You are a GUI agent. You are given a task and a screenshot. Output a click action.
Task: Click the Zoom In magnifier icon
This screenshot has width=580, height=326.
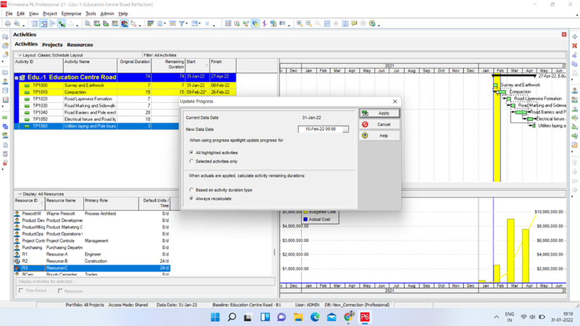pos(299,24)
